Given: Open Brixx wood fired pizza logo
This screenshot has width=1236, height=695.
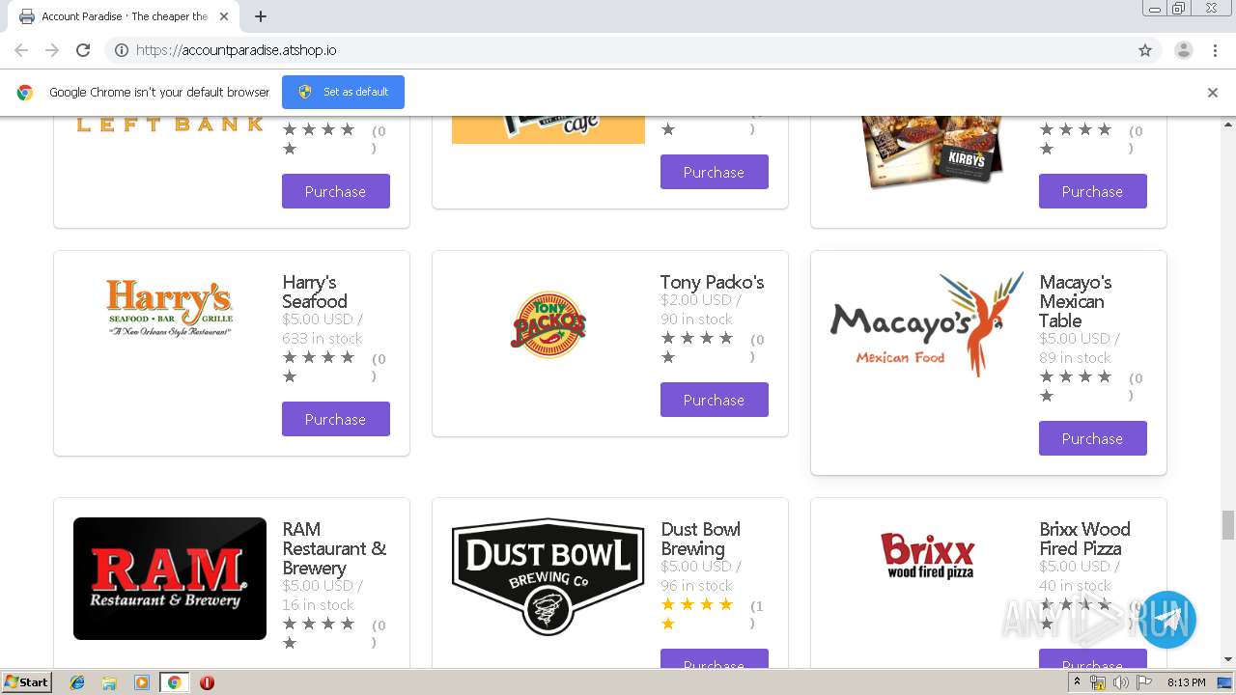Looking at the screenshot, I should point(927,555).
